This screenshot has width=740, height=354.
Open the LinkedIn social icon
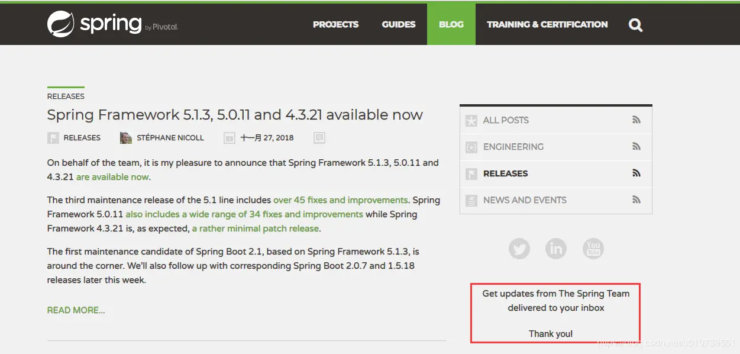point(556,249)
